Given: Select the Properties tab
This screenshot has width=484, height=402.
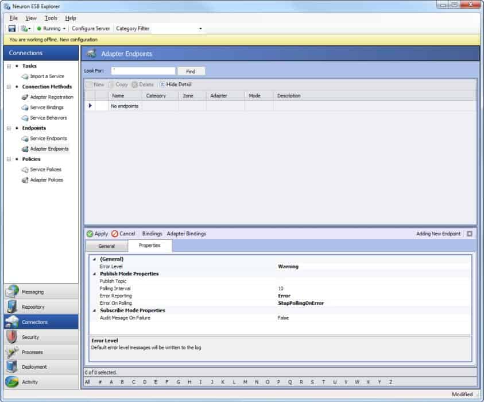Looking at the screenshot, I should point(150,246).
